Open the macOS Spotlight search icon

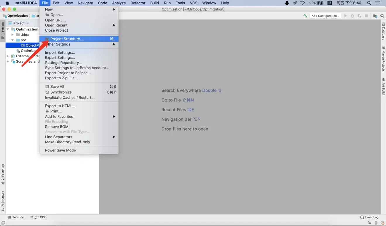(x=369, y=3)
